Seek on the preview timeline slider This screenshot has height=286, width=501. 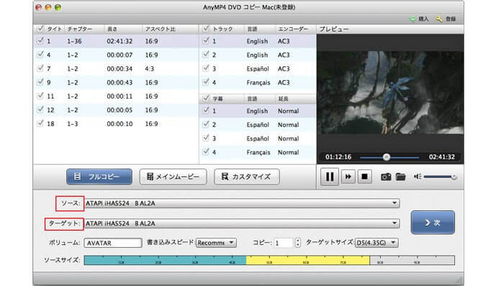pos(389,157)
